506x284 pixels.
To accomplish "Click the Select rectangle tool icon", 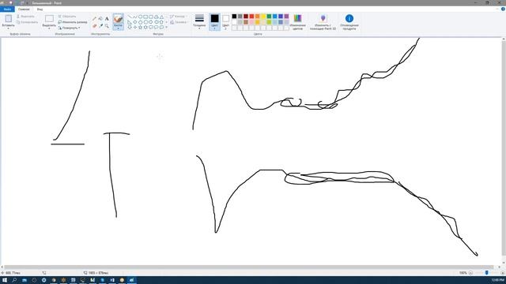I will coord(49,19).
